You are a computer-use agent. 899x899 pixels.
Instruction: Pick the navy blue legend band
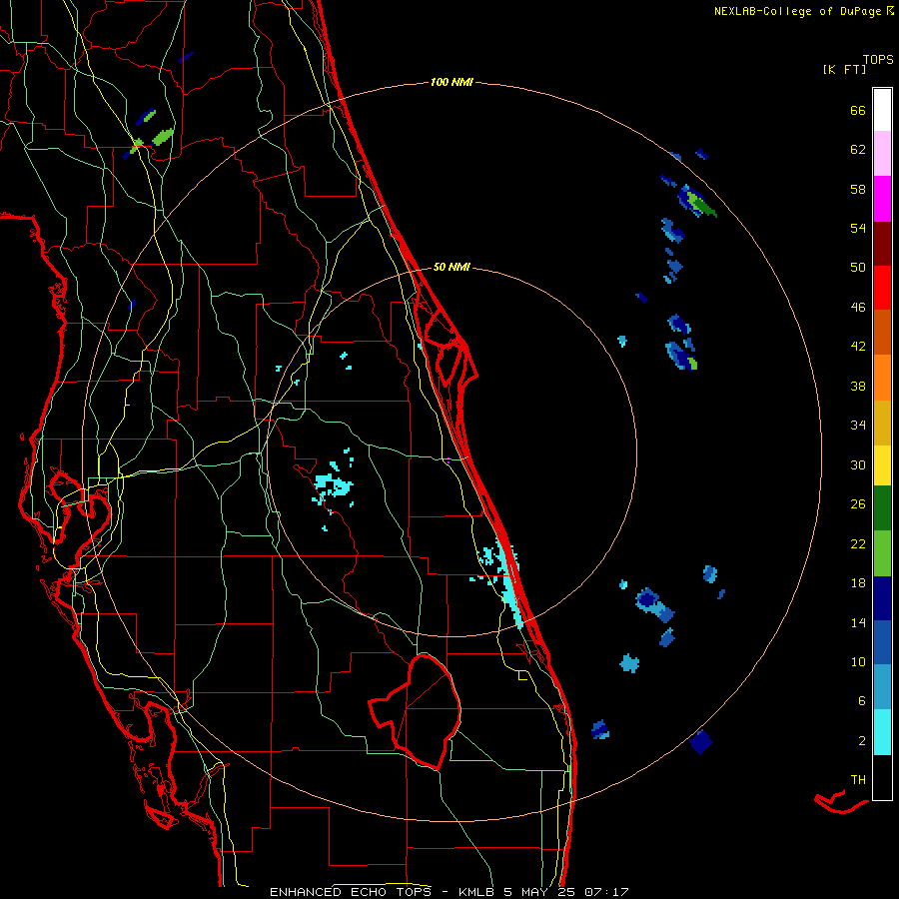pos(882,598)
